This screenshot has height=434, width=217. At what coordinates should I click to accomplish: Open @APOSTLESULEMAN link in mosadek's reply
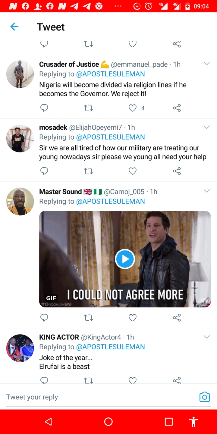(110, 137)
